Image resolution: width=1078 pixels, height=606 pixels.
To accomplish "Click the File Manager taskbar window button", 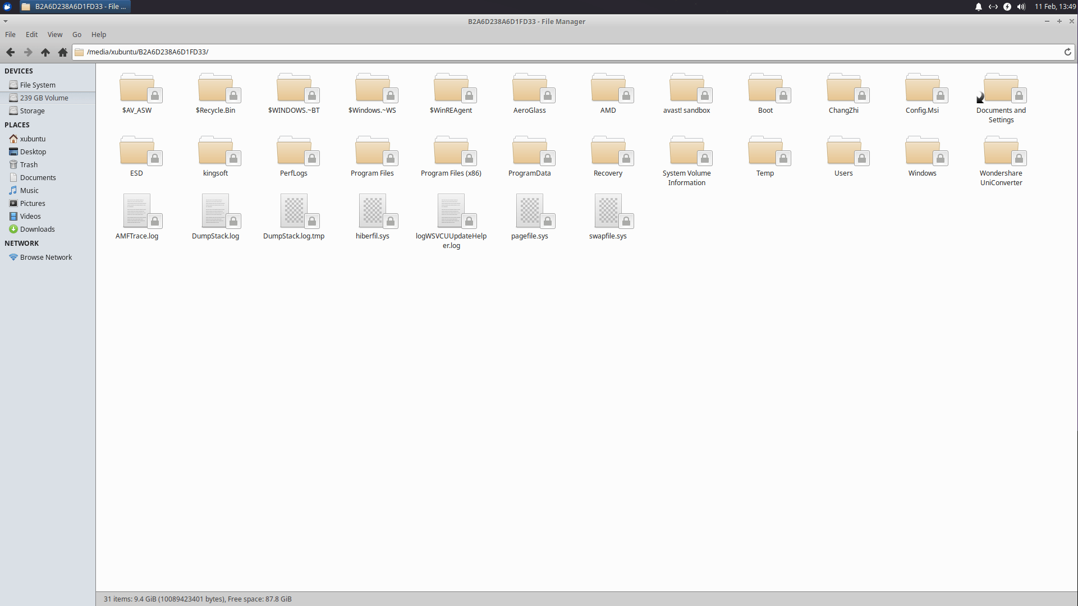I will [x=74, y=7].
